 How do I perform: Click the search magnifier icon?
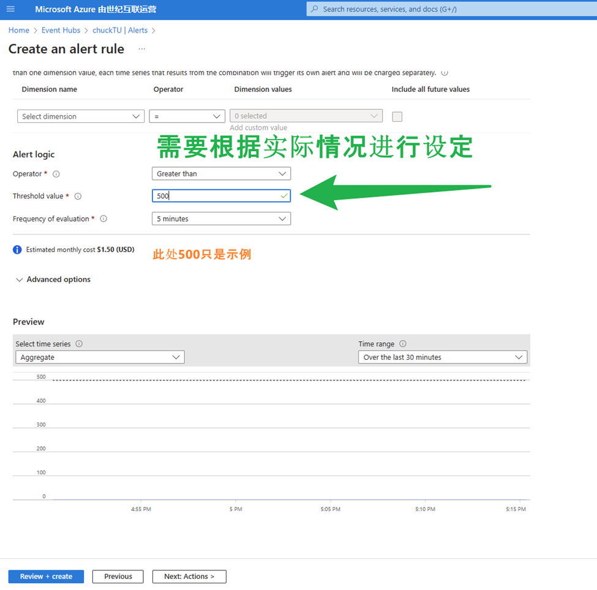(x=315, y=9)
